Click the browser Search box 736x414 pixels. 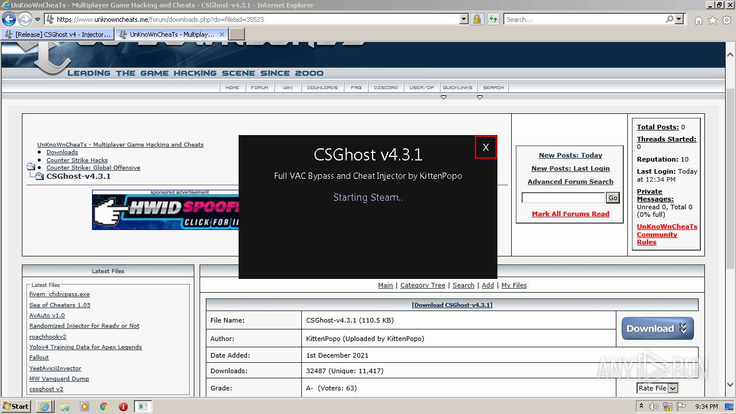coord(584,20)
